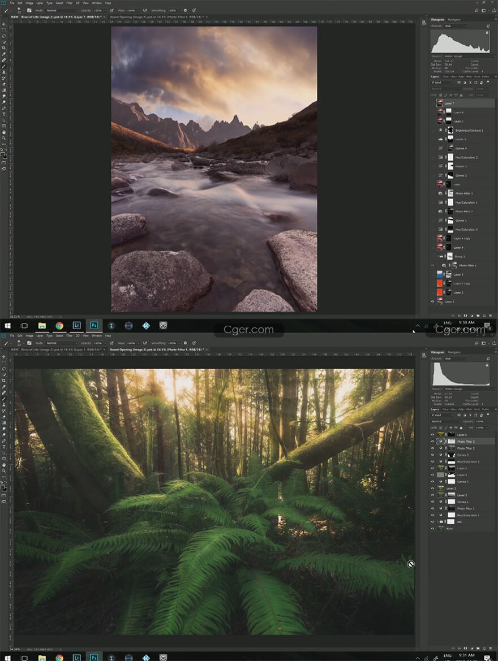Add new adjustment layer in forest Layers panel
The width and height of the screenshot is (498, 661).
(x=472, y=648)
